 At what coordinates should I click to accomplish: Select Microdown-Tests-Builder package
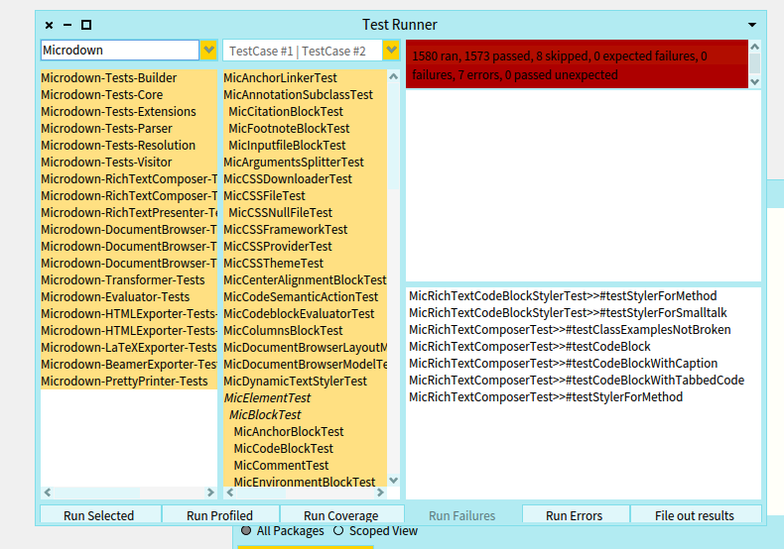tap(129, 78)
